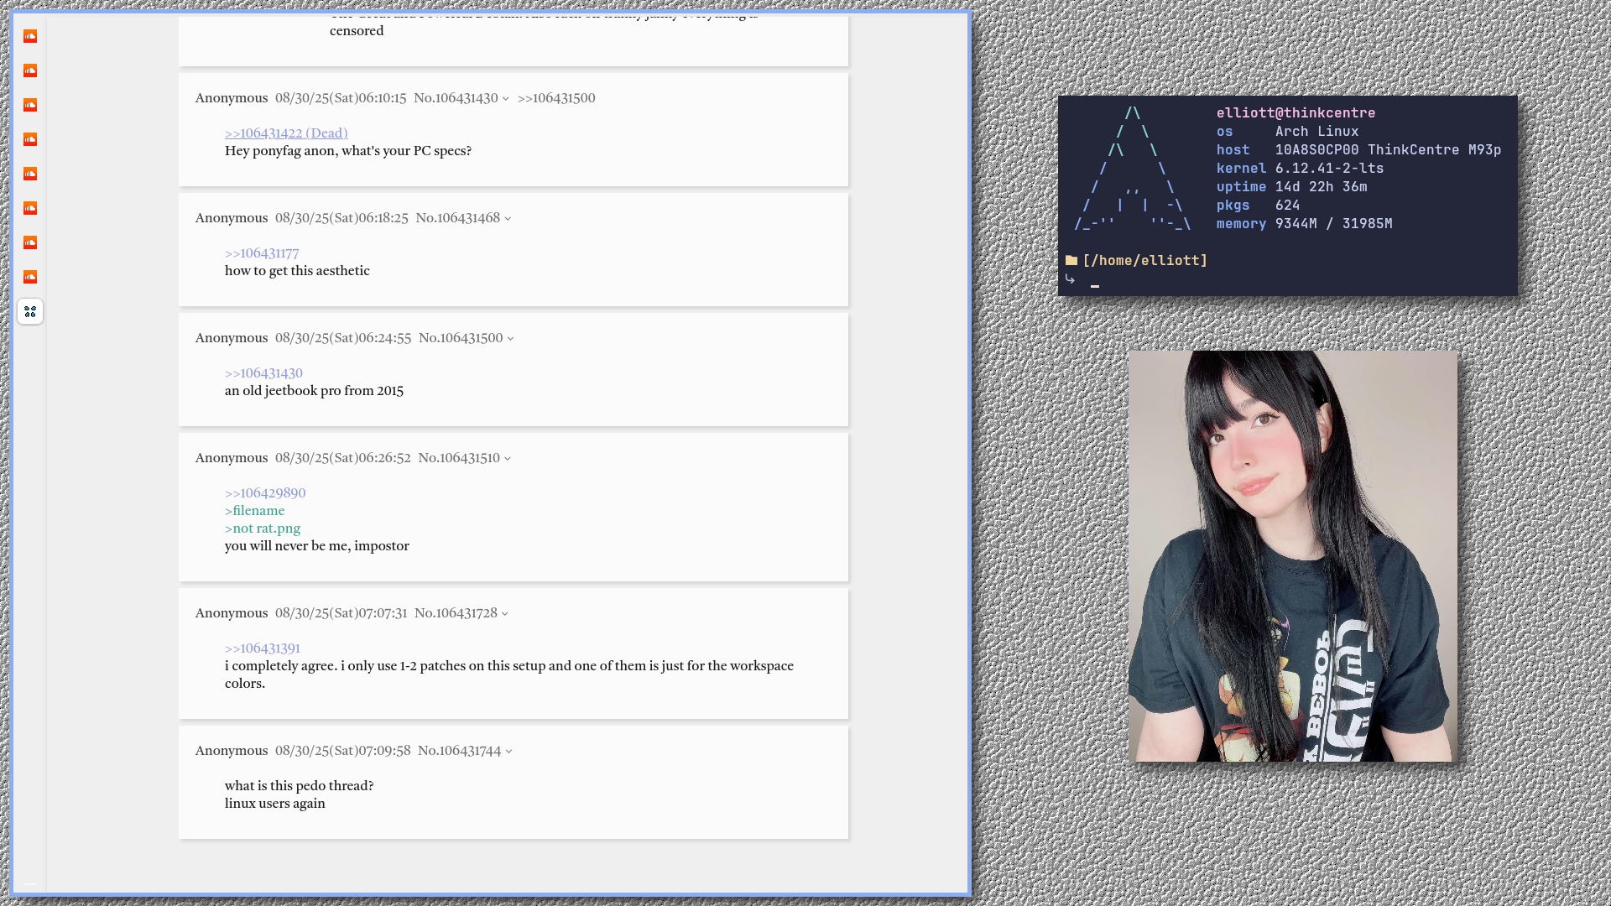
Task: Follow quote link >>106431177
Action: 262,253
